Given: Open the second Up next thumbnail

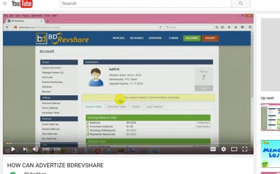Looking at the screenshot, I should coord(270,153).
